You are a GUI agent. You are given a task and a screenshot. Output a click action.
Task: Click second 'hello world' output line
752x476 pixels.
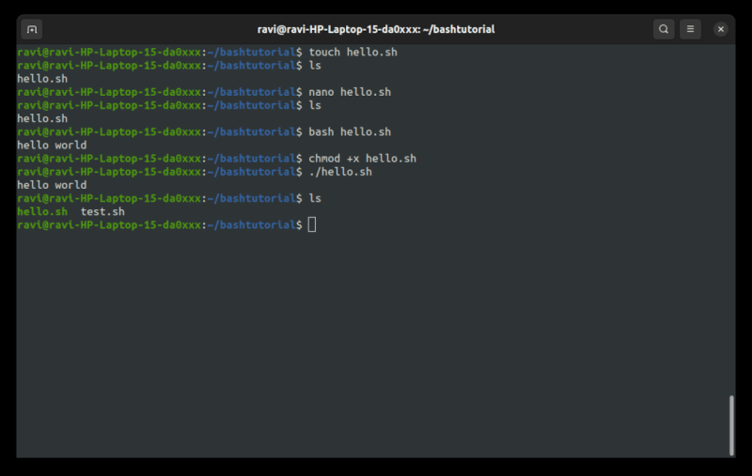[x=52, y=185]
